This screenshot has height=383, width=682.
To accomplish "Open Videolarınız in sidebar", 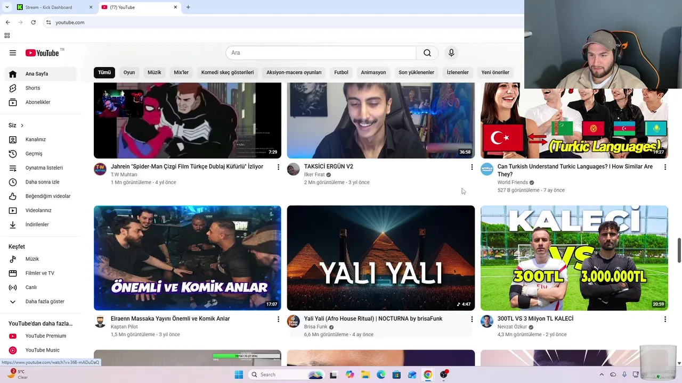I will [40, 210].
